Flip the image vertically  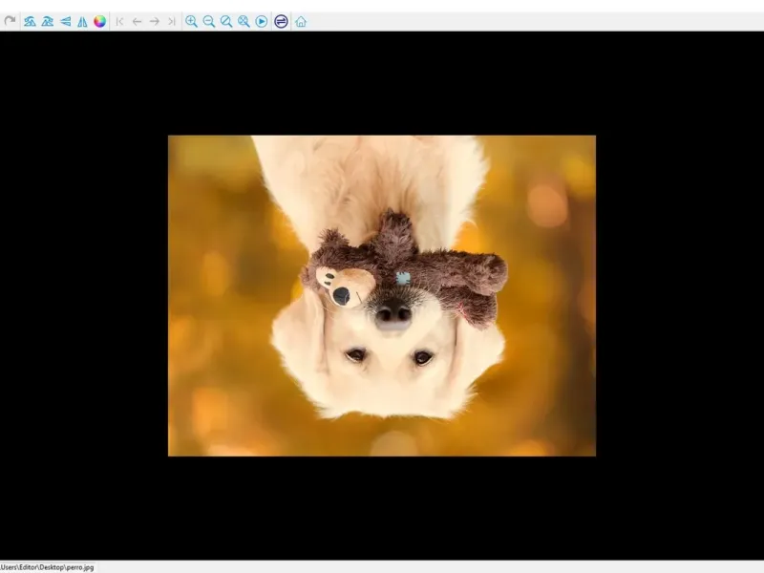tap(65, 21)
